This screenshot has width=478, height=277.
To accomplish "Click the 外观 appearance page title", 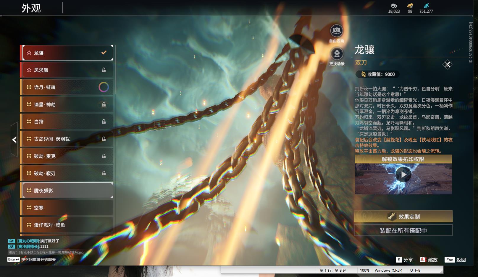I will click(x=31, y=8).
